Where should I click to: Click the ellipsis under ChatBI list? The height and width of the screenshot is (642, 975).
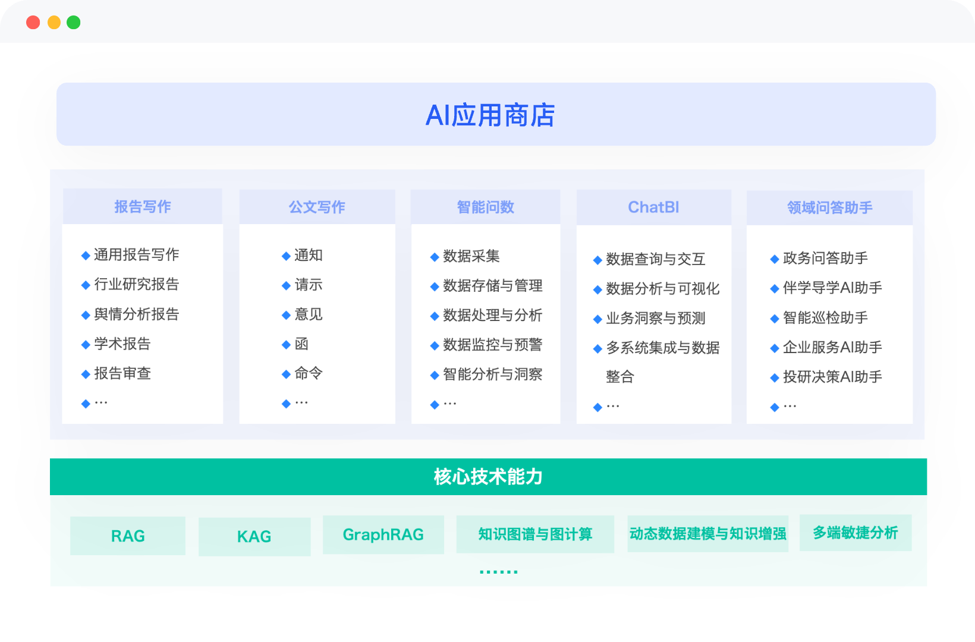click(613, 407)
